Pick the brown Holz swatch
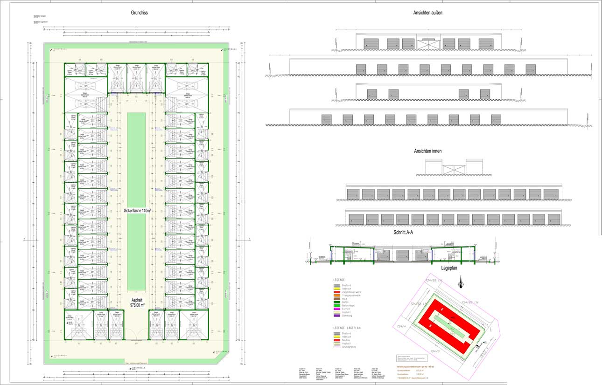 [x=337, y=299]
